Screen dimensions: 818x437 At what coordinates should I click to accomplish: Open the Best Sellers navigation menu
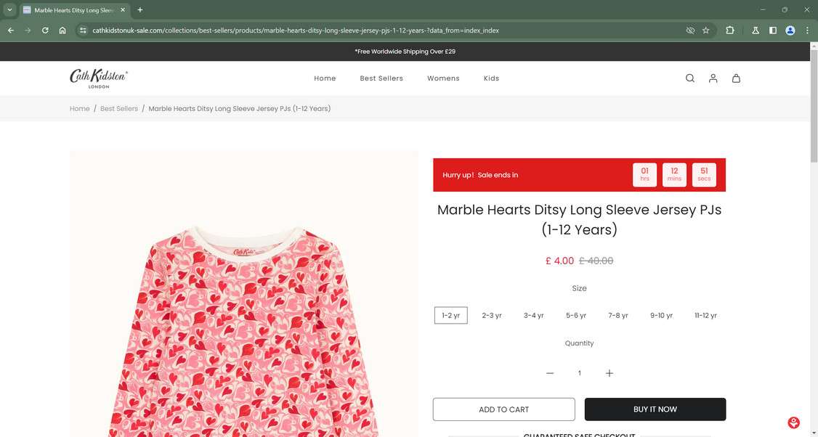click(381, 78)
